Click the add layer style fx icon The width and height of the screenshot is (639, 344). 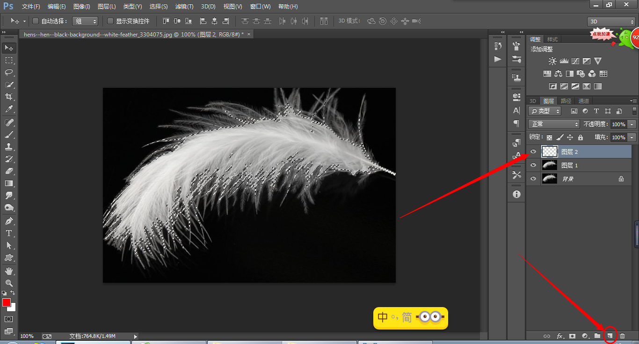tap(559, 336)
